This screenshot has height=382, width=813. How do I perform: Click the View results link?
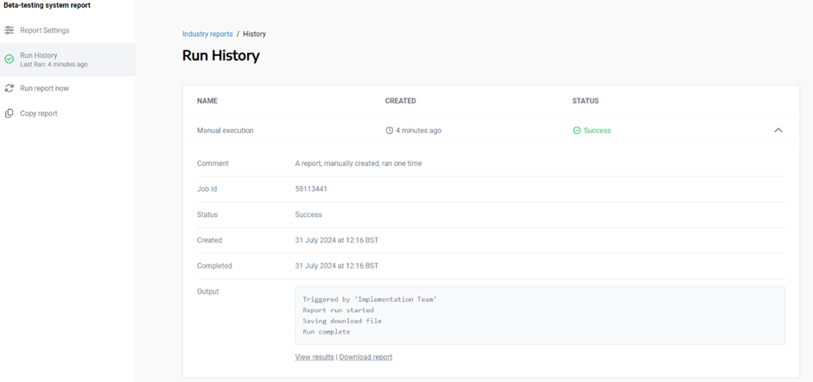(314, 357)
